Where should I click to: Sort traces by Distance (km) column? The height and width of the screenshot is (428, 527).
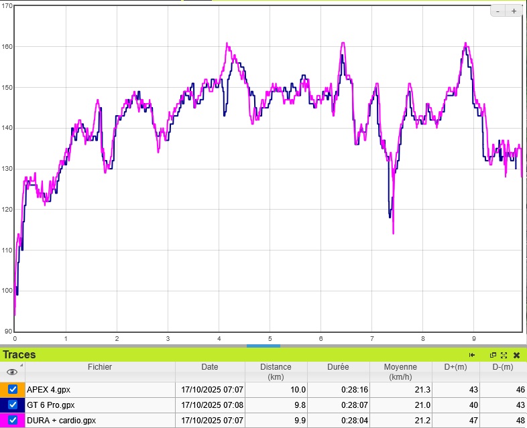click(276, 372)
